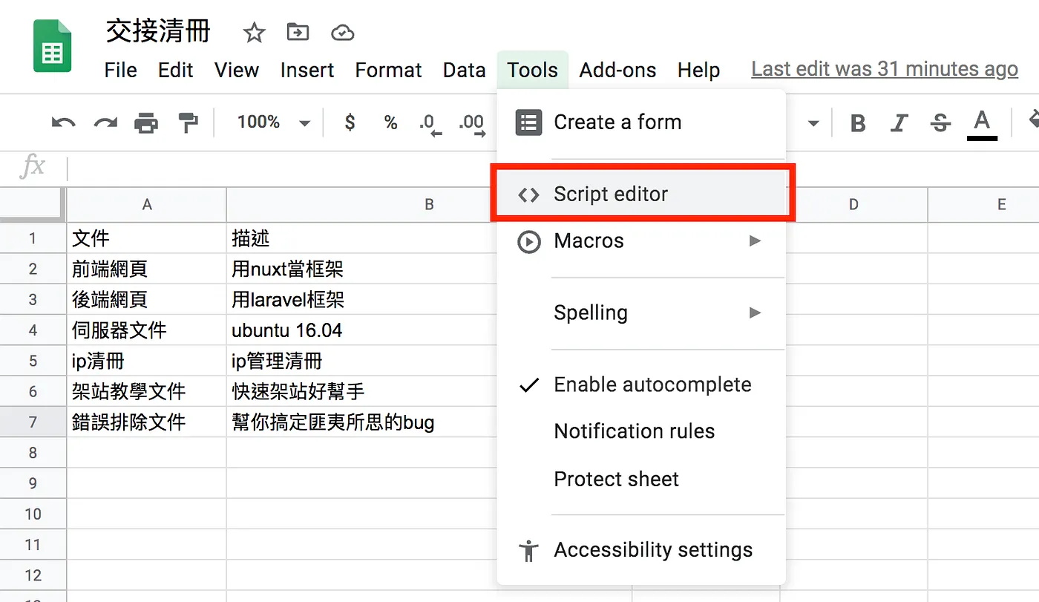Select Protect sheet option

click(x=641, y=479)
